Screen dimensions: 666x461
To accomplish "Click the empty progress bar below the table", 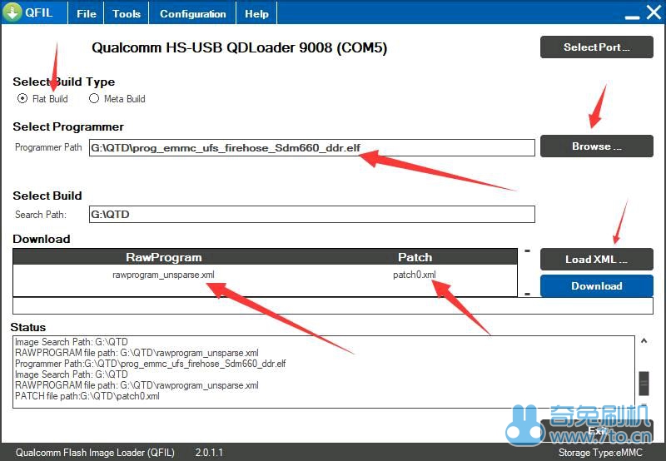I will 333,305.
